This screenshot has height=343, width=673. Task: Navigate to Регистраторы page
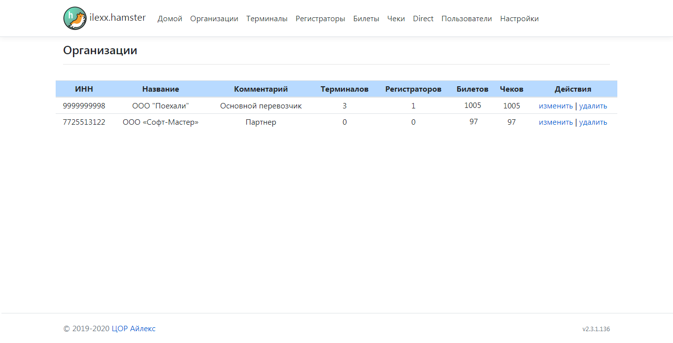320,19
